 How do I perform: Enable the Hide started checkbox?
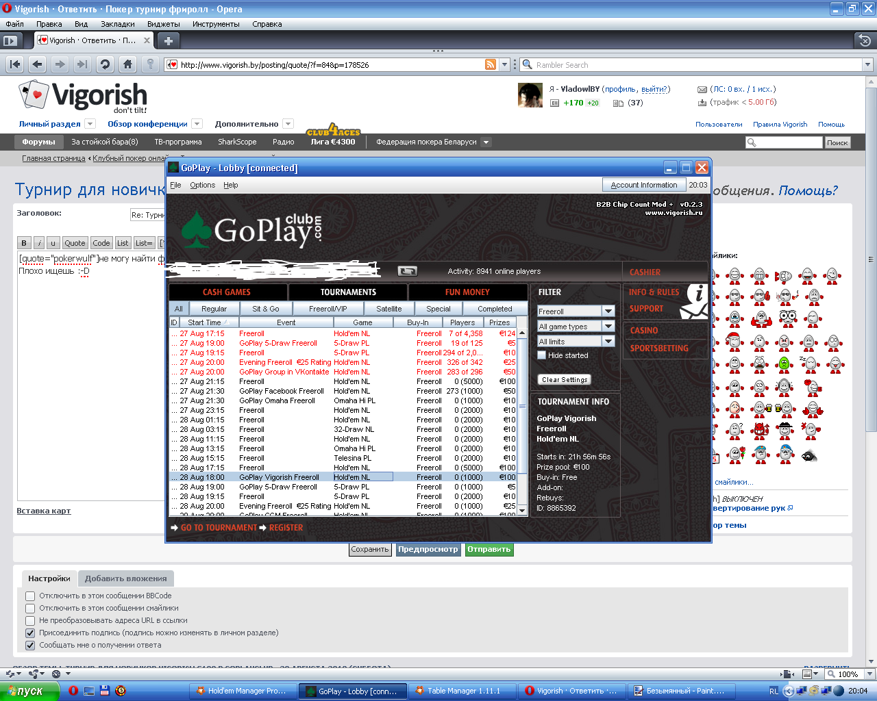(542, 355)
